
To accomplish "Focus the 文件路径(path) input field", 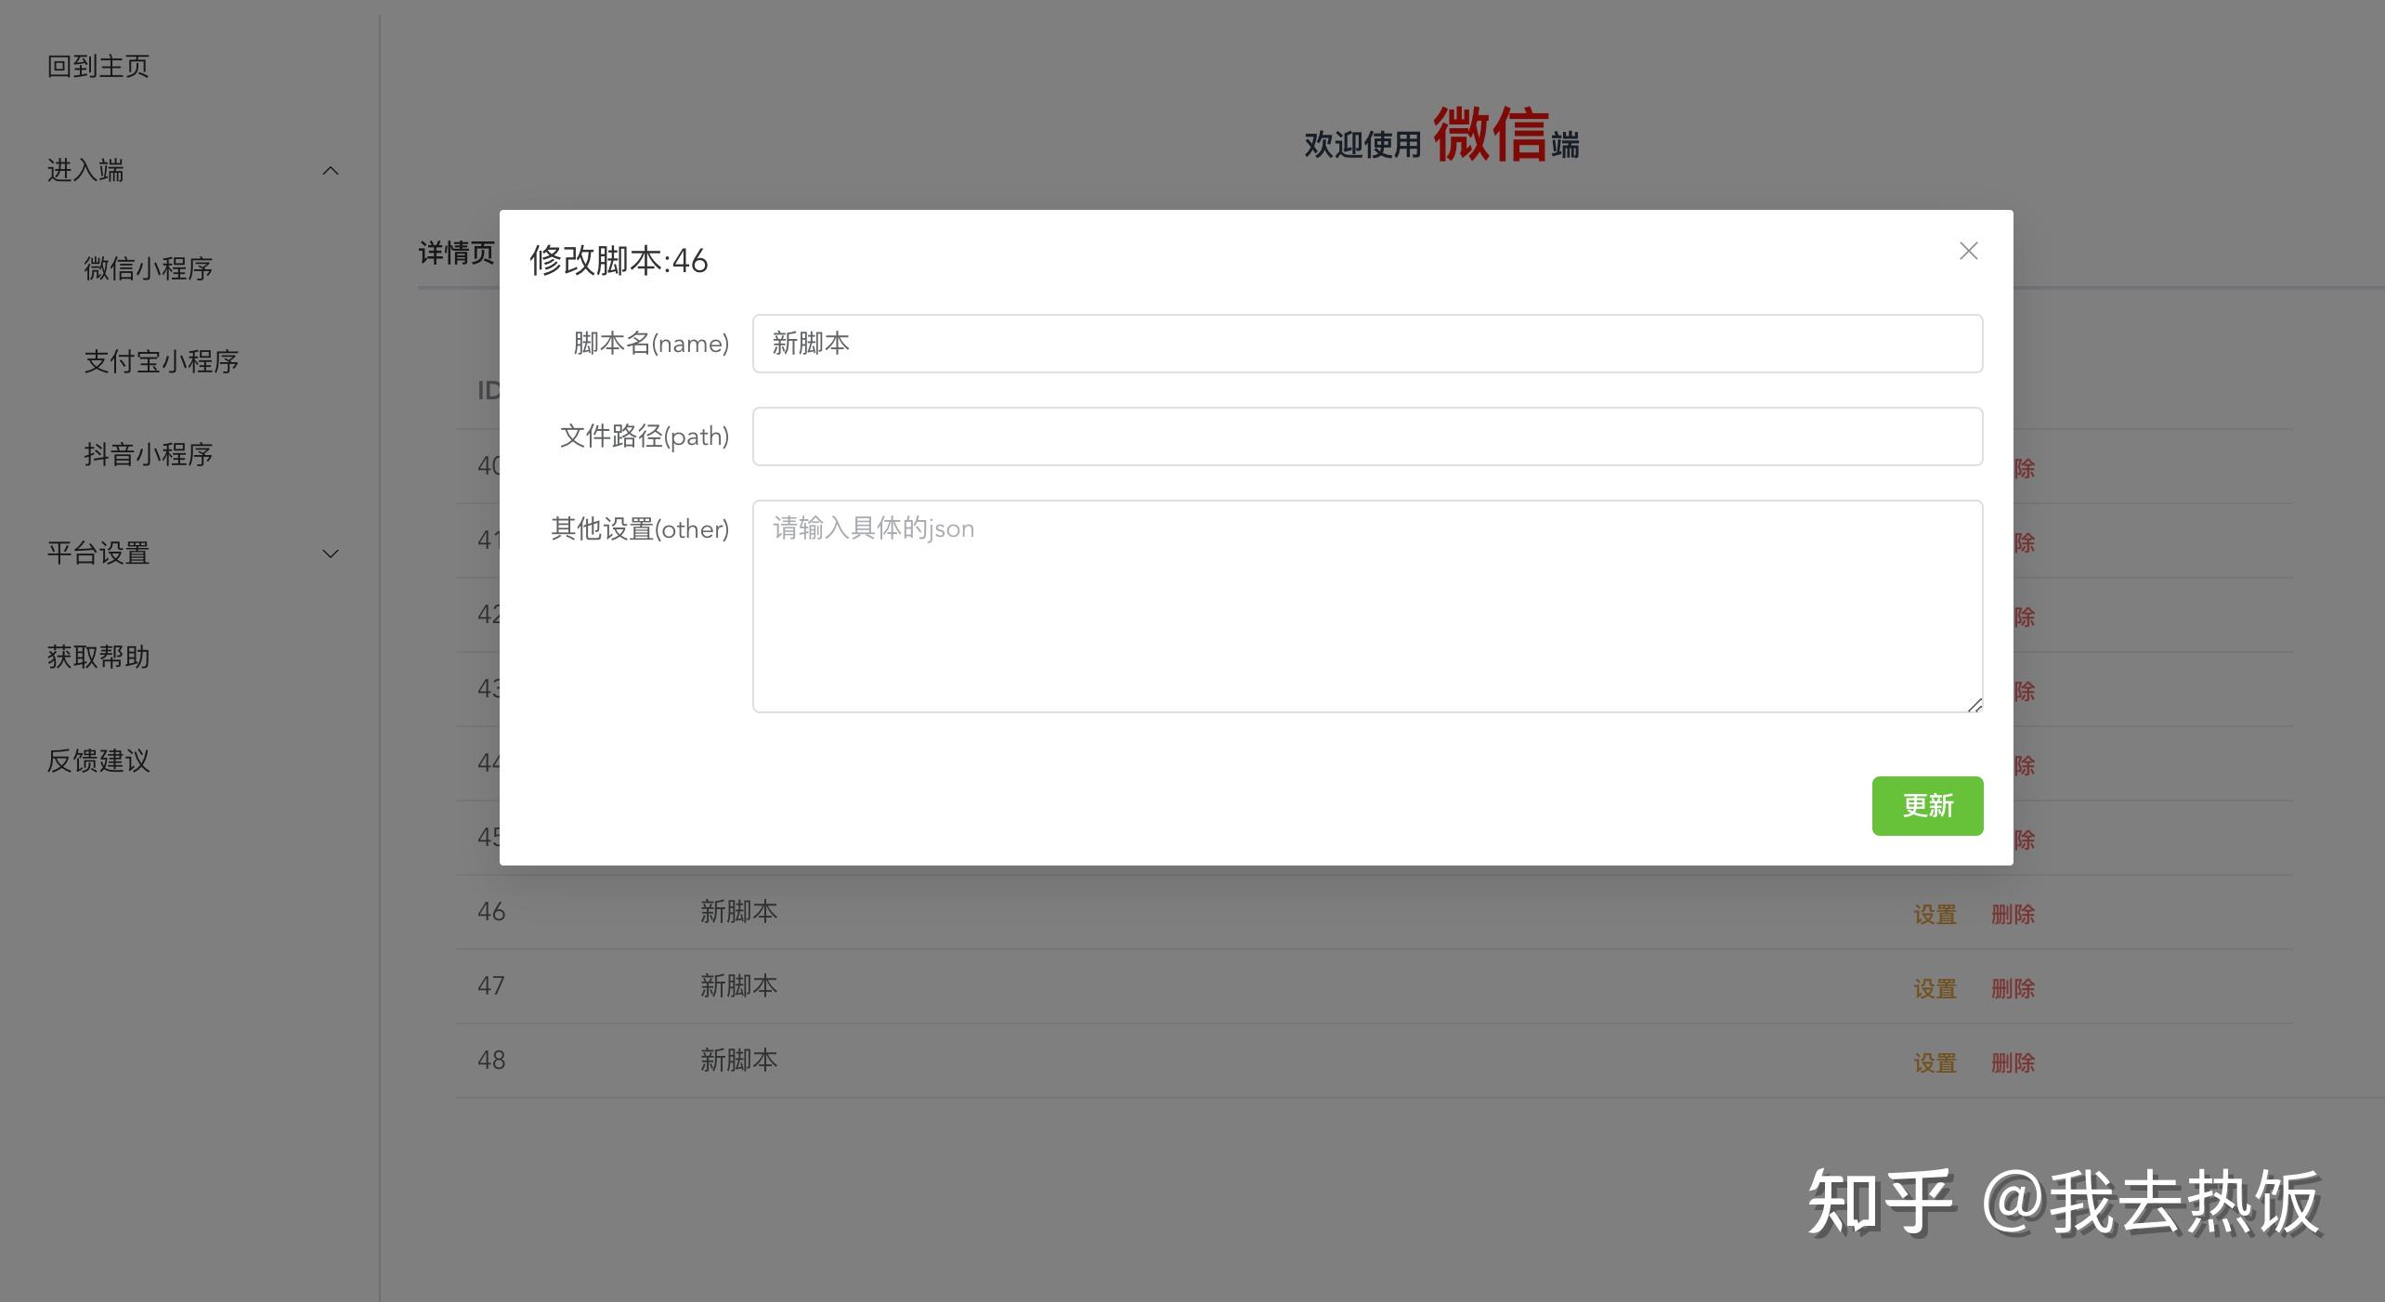I will pyautogui.click(x=1367, y=436).
